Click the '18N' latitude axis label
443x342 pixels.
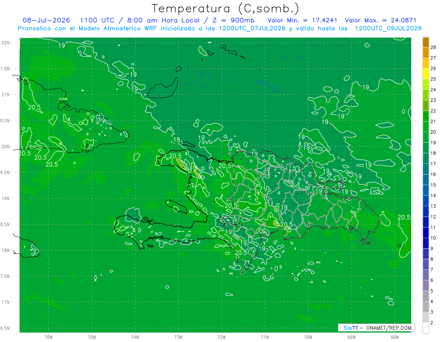(5, 250)
